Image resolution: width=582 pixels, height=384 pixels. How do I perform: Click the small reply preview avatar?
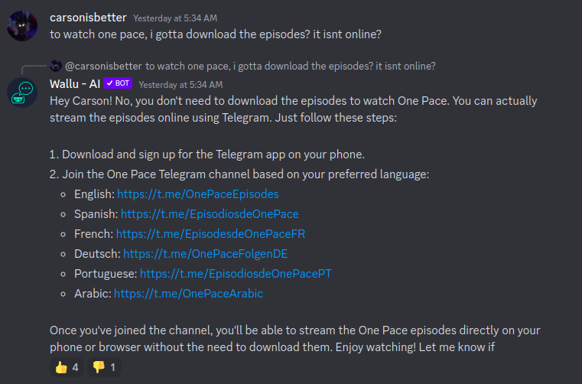55,66
